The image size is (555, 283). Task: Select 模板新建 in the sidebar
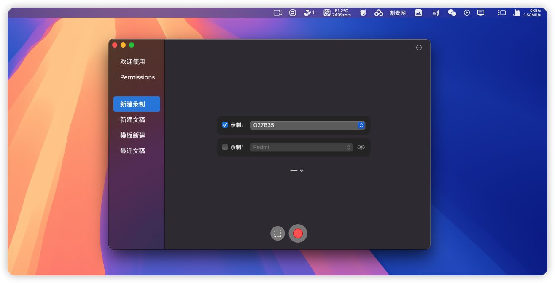132,135
